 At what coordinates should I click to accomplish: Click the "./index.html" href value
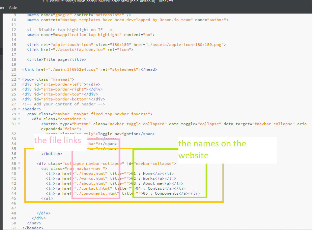pyautogui.click(x=91, y=173)
